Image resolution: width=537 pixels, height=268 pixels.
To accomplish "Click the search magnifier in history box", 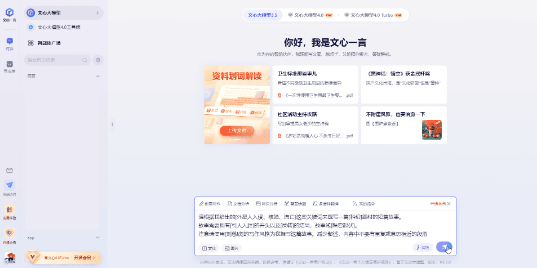I will 85,60.
